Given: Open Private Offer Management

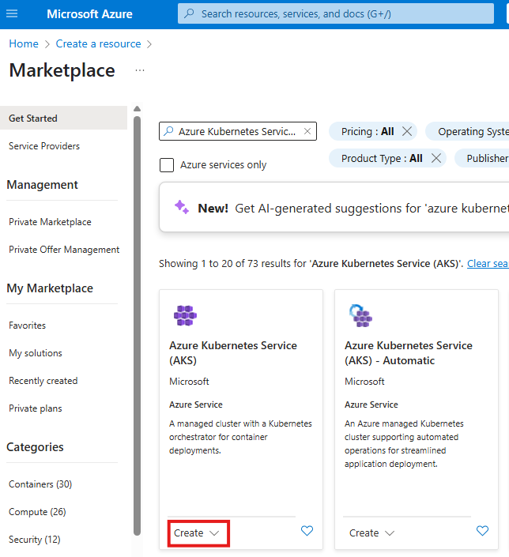Looking at the screenshot, I should pos(64,250).
